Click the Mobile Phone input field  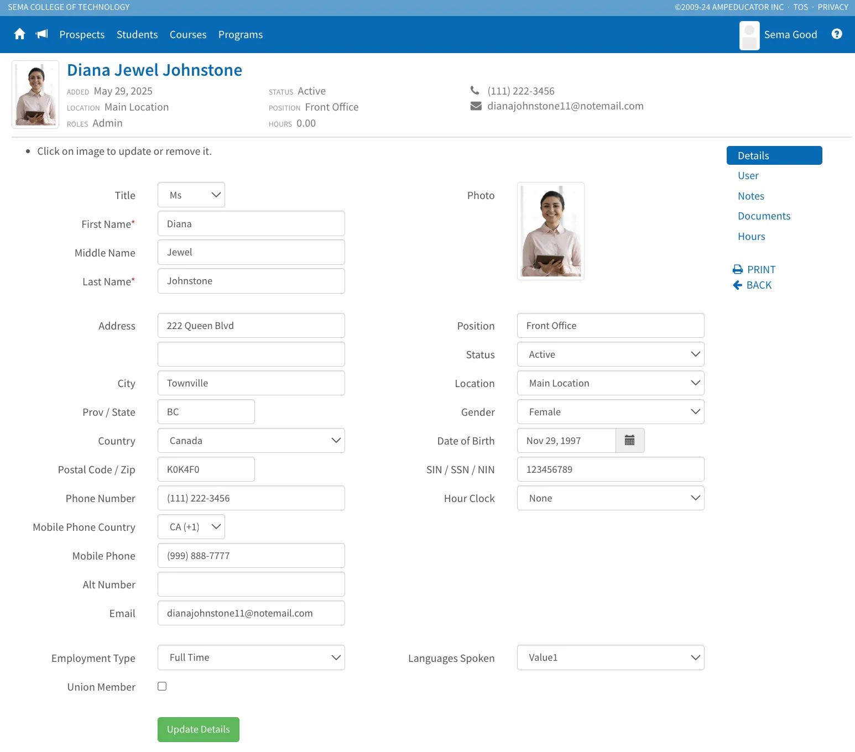pyautogui.click(x=251, y=556)
